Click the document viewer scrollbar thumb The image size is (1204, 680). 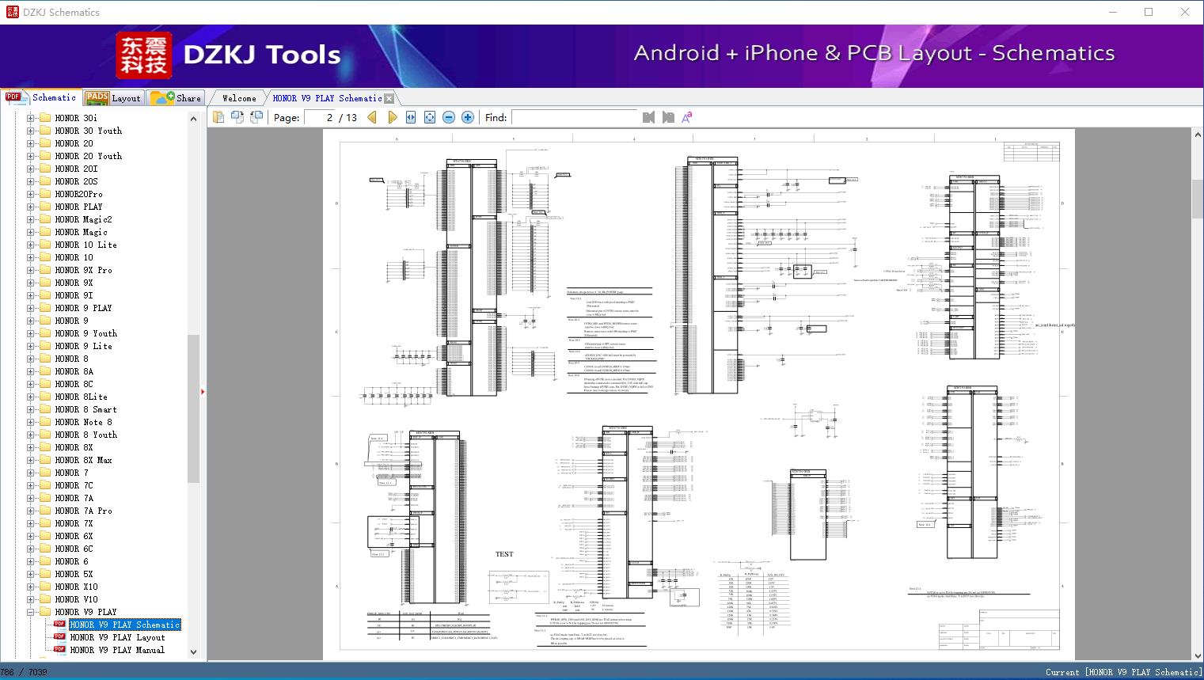coord(1198,200)
